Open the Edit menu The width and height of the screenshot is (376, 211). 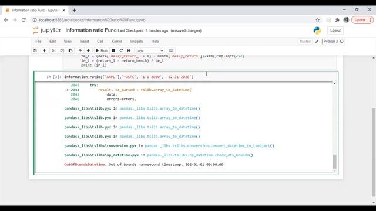[x=52, y=42]
